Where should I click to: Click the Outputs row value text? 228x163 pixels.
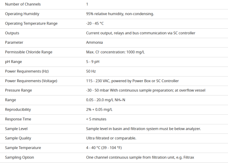tap(141, 33)
